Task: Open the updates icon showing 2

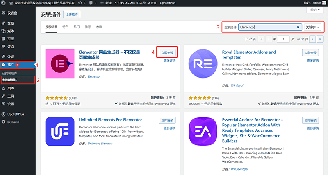Action: tap(80, 3)
